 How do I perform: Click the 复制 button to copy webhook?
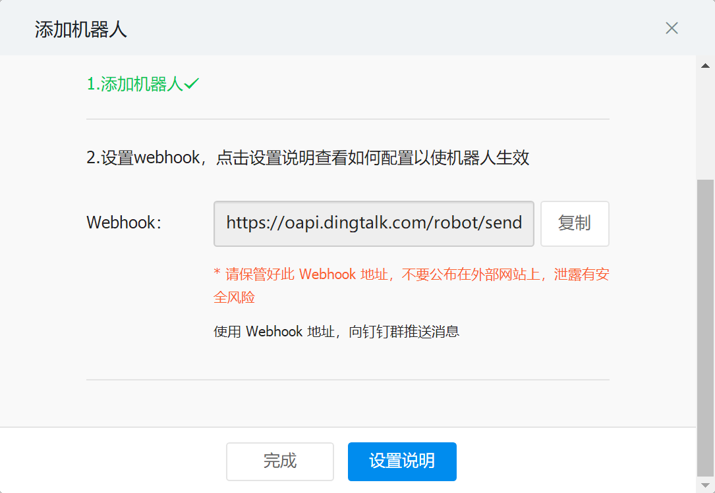[x=575, y=224]
